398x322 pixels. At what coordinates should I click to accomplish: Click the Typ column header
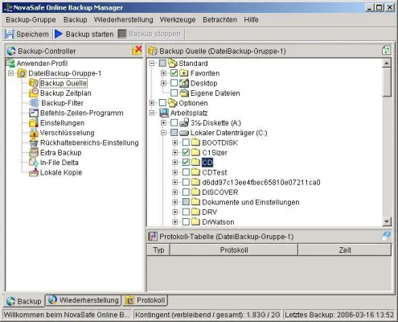(158, 250)
